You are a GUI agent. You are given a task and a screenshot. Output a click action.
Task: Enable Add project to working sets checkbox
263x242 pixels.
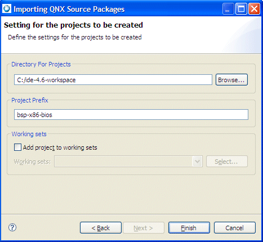(x=17, y=147)
